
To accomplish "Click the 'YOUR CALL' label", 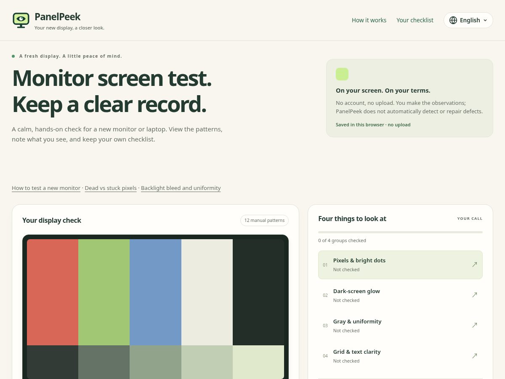I will coord(470,219).
